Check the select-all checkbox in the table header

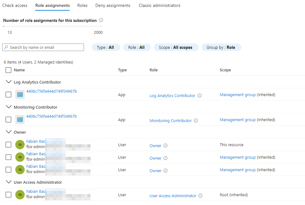pyautogui.click(x=8, y=70)
